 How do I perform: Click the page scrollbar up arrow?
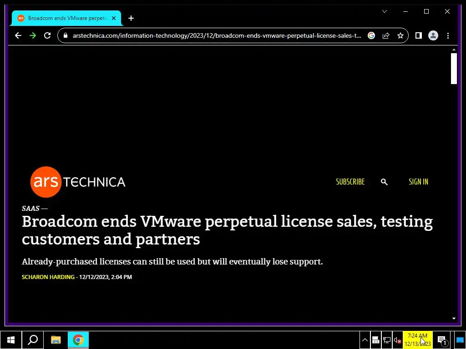(x=454, y=50)
